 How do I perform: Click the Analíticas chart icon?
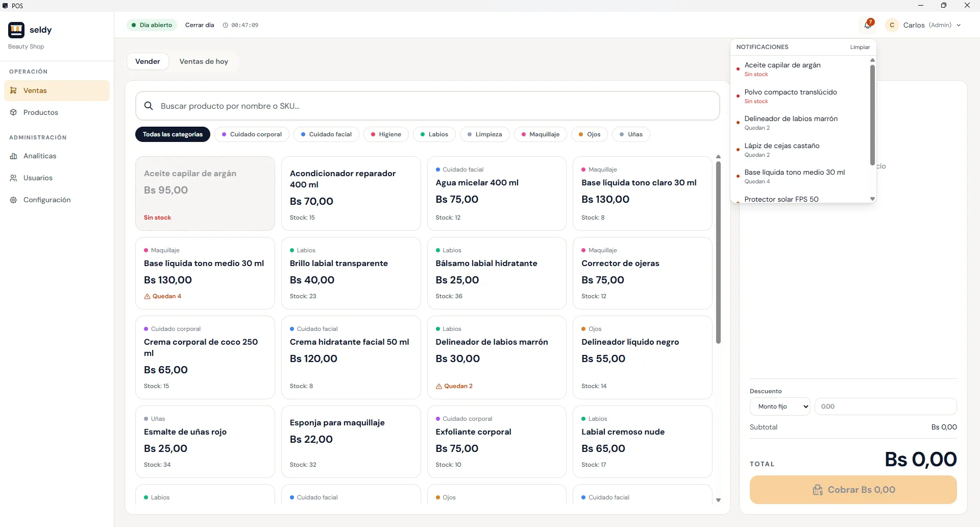pyautogui.click(x=14, y=156)
